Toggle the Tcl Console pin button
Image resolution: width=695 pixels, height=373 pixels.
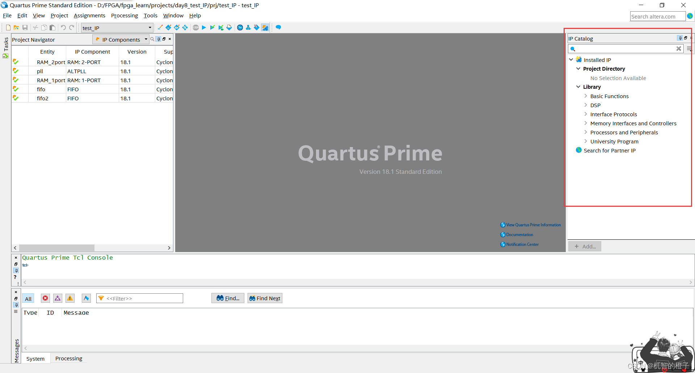click(x=16, y=271)
